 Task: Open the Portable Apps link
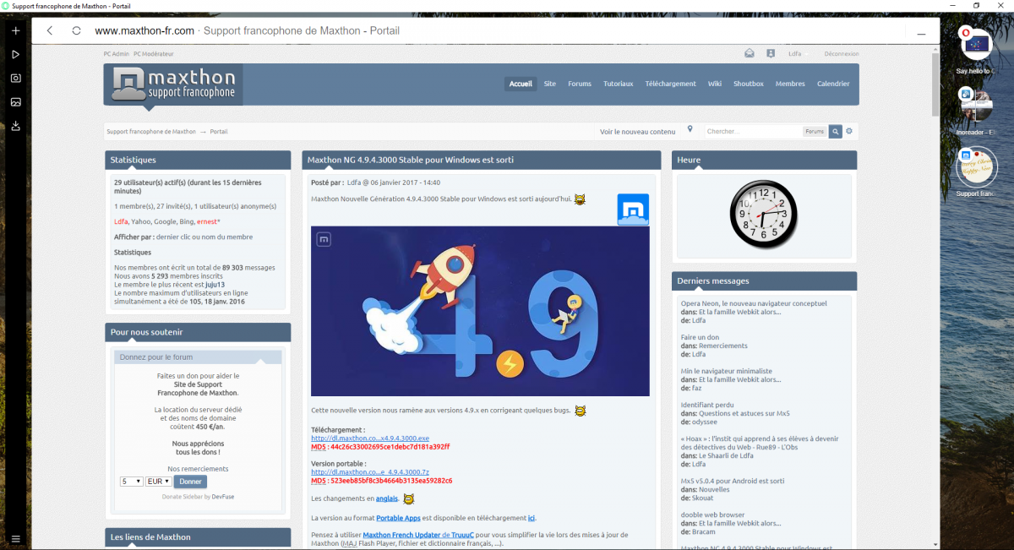400,518
